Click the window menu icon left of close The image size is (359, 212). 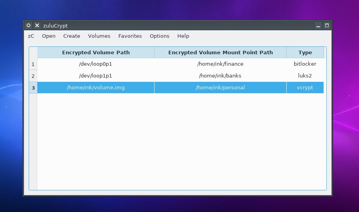28,26
